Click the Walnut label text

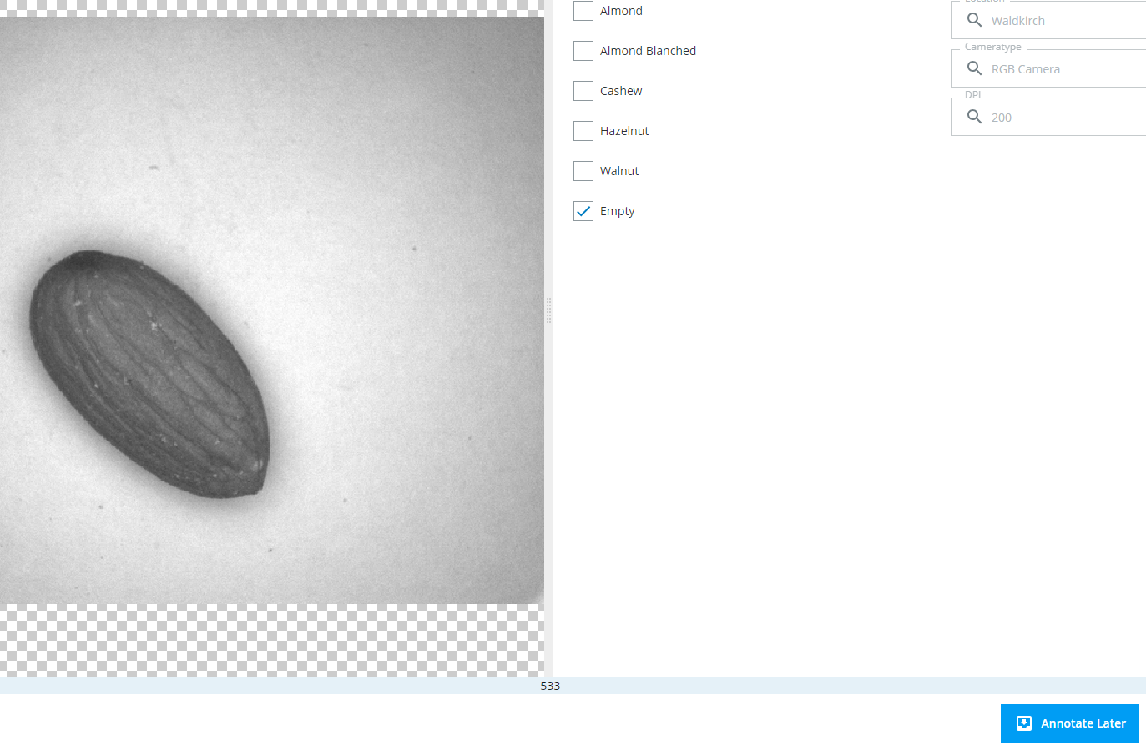point(619,171)
